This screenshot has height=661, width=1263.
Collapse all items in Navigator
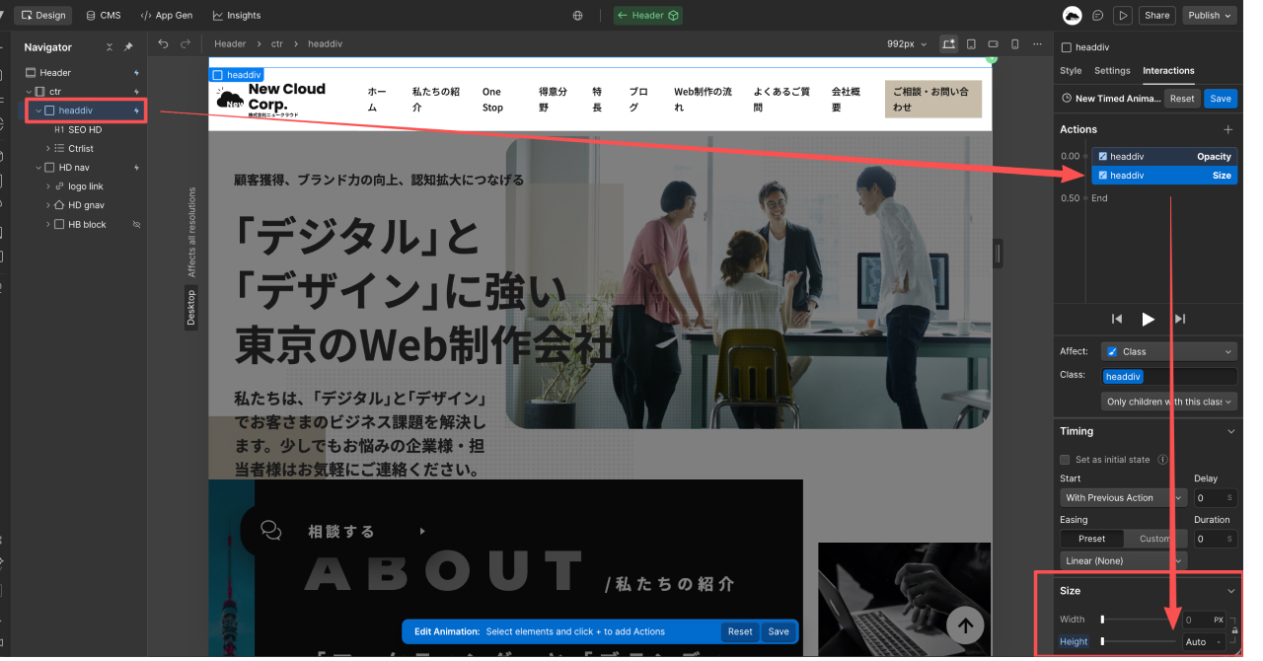[x=110, y=47]
